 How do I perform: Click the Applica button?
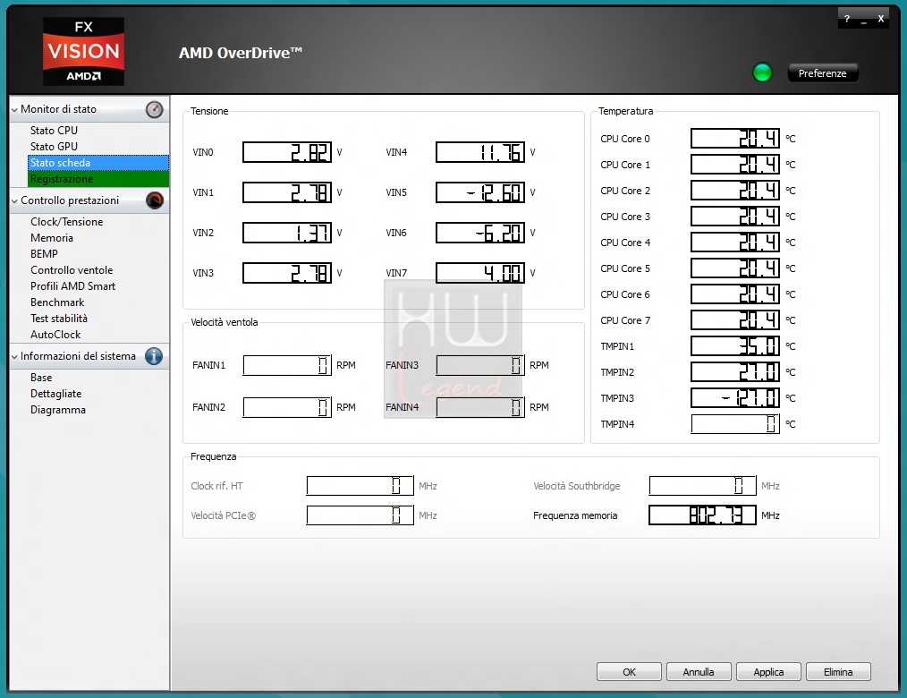click(768, 672)
